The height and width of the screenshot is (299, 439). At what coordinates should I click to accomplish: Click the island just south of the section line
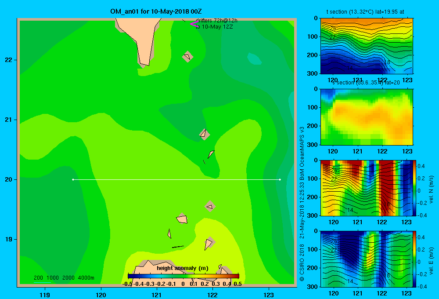click(x=210, y=206)
